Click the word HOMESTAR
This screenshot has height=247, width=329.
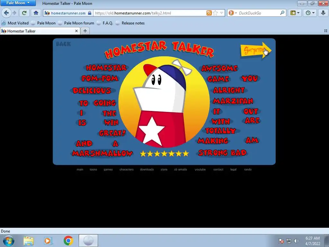106,68
